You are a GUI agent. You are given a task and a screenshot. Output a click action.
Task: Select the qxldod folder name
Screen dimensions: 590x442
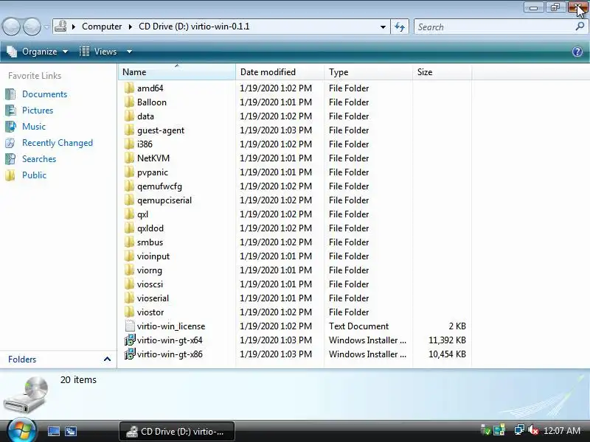150,228
